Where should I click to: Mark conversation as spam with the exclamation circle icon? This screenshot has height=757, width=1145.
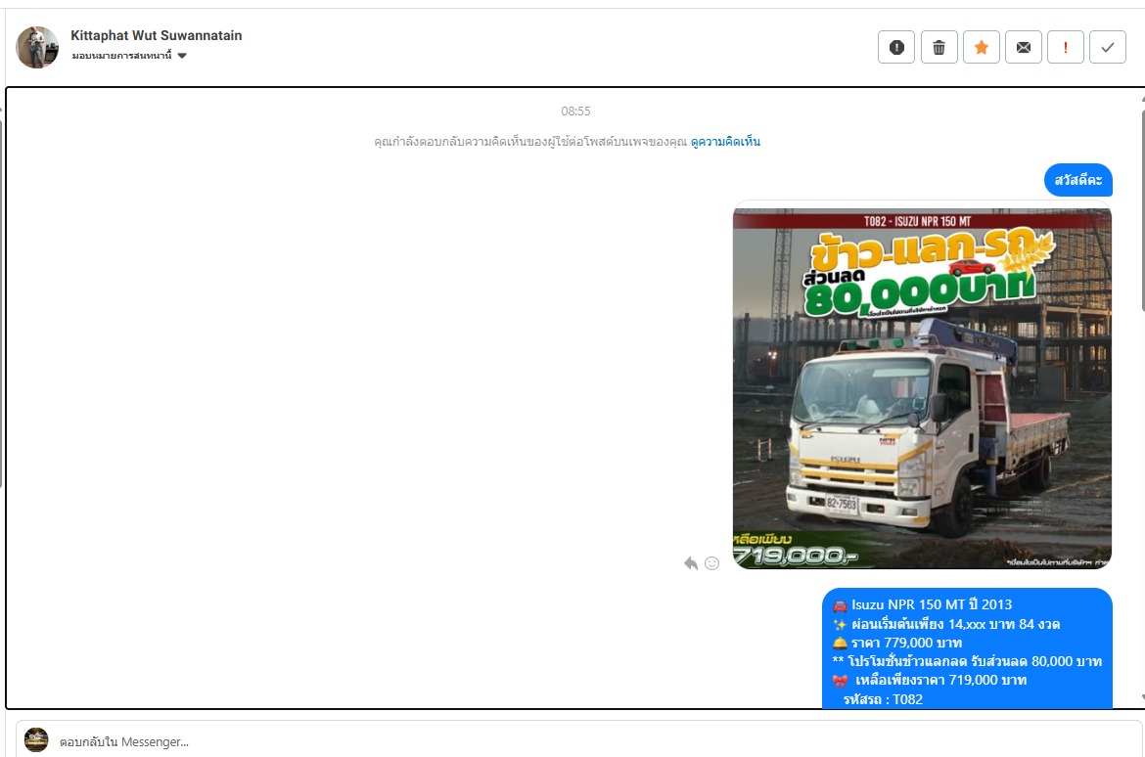pyautogui.click(x=896, y=48)
